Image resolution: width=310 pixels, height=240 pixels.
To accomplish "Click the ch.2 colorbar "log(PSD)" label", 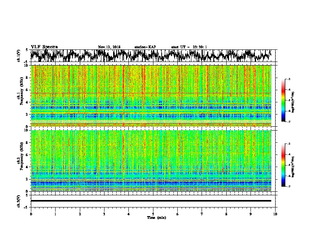I will click(293, 167).
